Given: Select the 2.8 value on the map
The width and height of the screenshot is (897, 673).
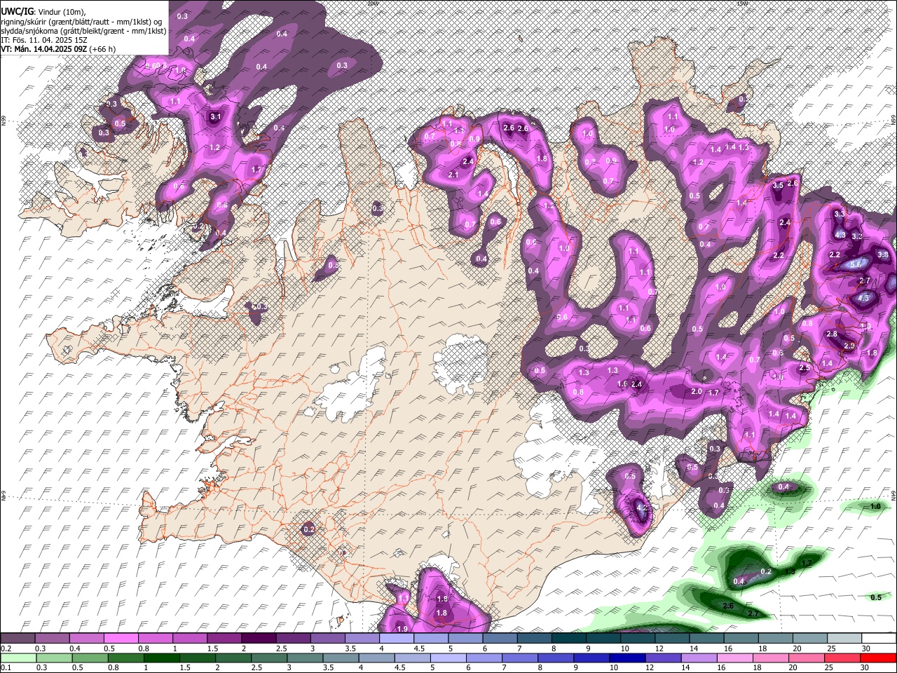Looking at the screenshot, I should [x=832, y=334].
